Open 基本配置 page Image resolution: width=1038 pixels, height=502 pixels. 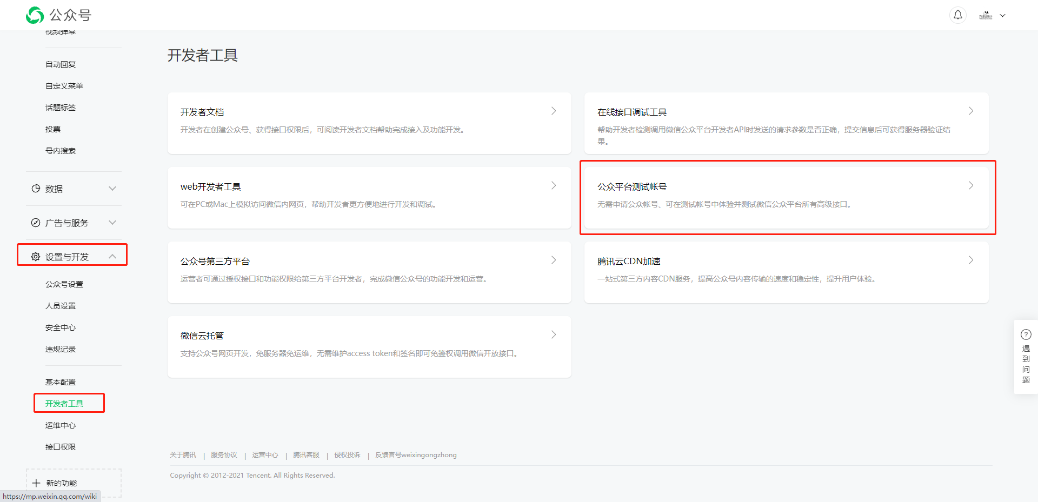61,382
